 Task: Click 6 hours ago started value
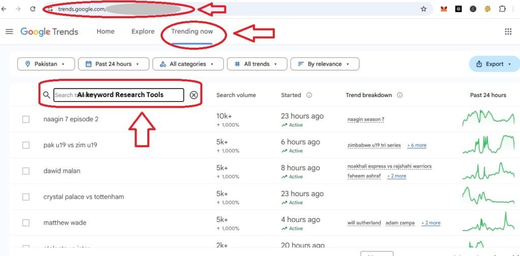(301, 142)
